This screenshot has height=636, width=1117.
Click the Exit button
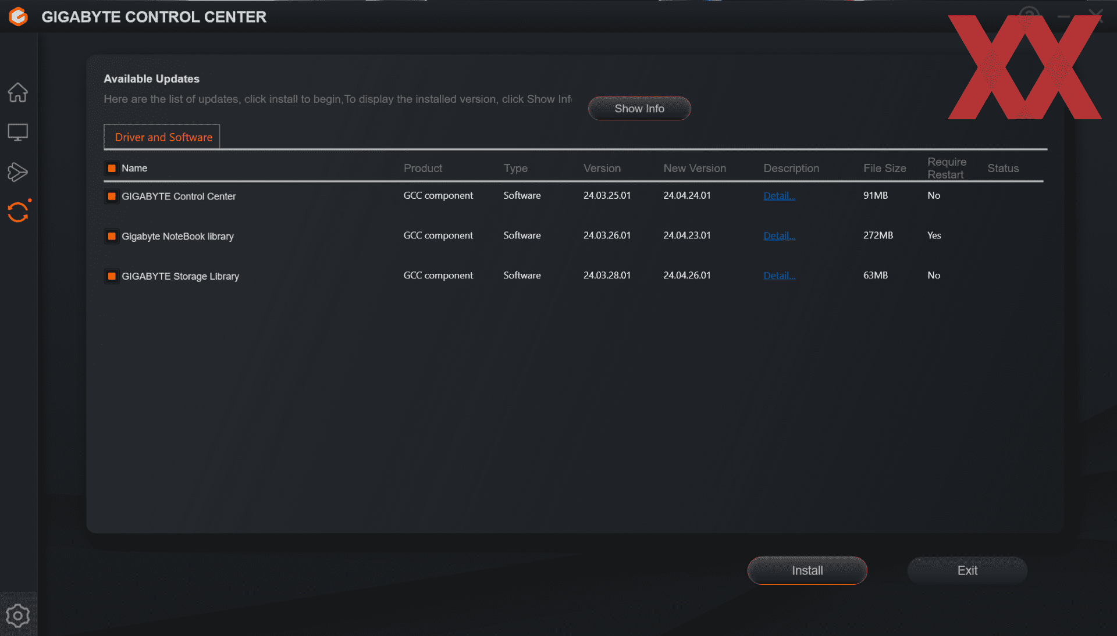(967, 571)
